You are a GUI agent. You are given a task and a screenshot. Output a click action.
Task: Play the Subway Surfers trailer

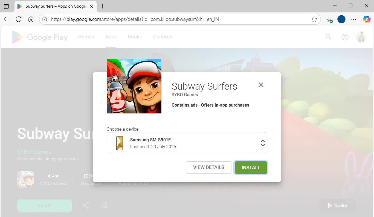point(337,205)
